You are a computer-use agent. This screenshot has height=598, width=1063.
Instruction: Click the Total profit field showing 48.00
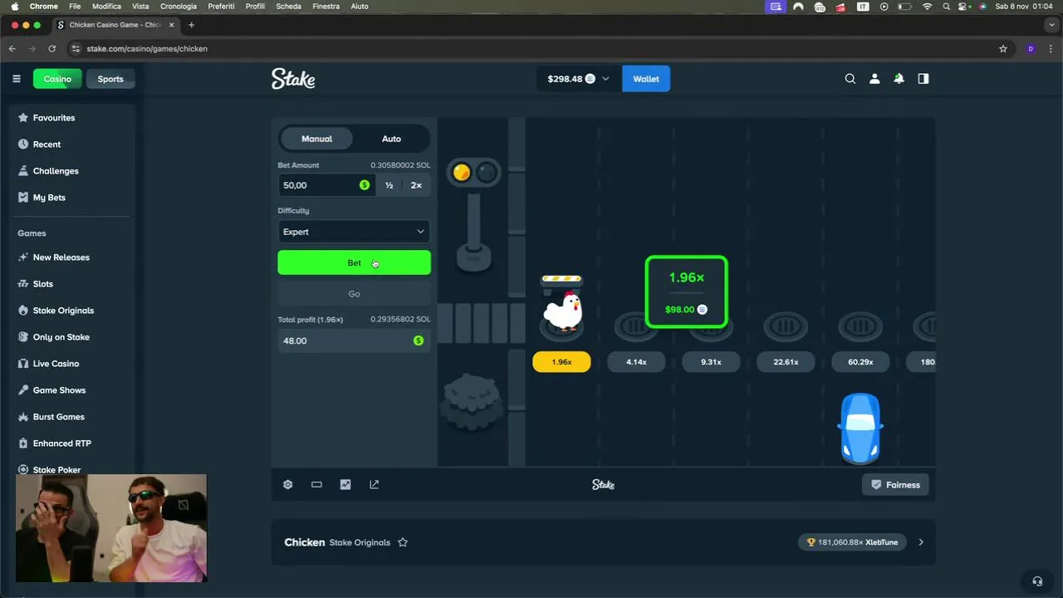point(354,341)
